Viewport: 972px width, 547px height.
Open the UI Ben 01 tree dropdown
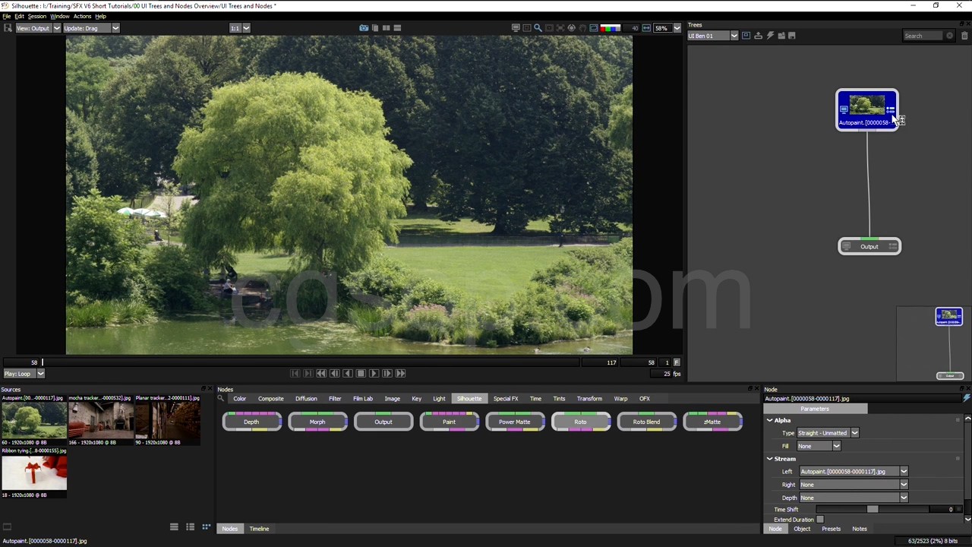coord(713,36)
